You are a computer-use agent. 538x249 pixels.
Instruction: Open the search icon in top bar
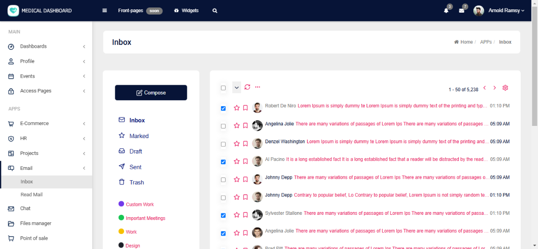point(215,11)
